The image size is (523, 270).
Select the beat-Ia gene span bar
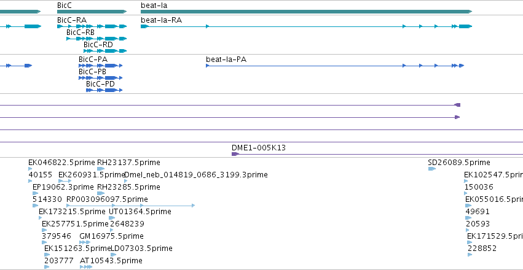point(307,12)
